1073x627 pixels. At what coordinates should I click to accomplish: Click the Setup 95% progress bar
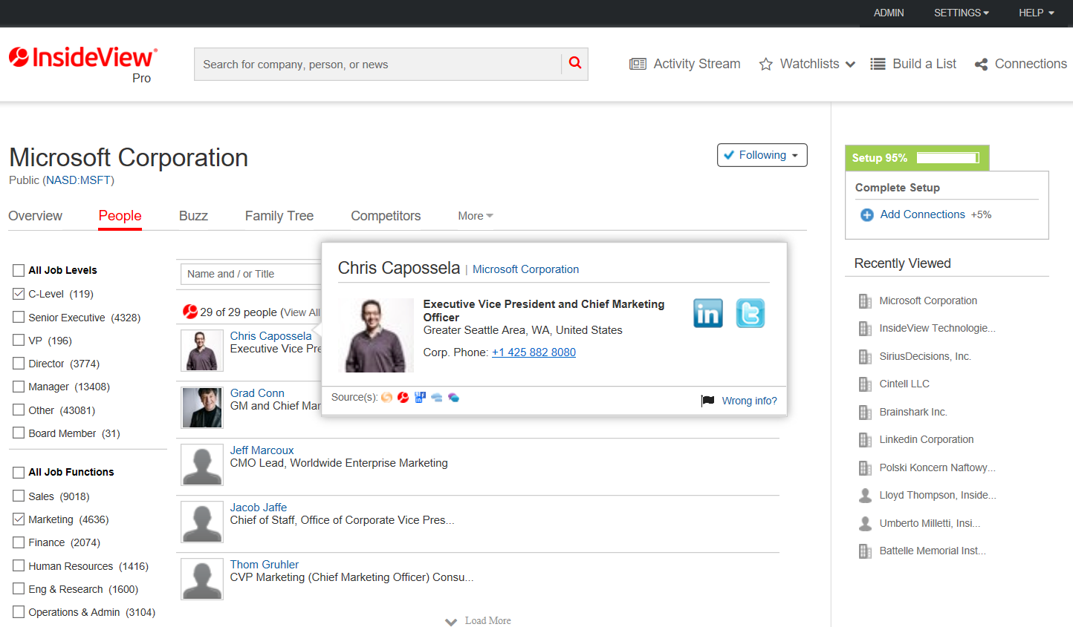[947, 157]
